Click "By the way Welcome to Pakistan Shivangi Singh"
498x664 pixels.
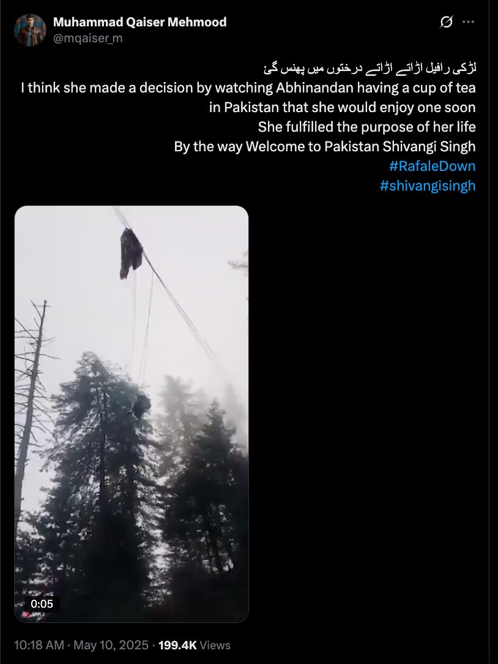click(325, 146)
